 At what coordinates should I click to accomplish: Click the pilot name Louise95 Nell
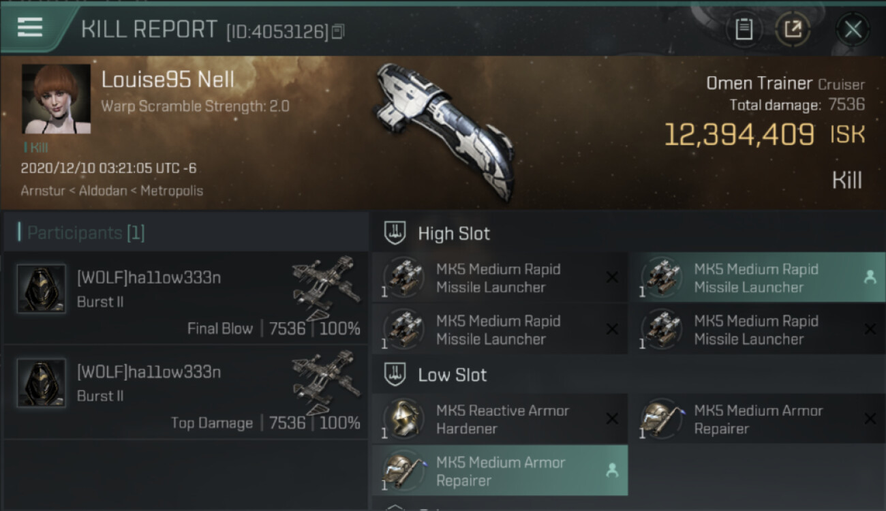(168, 80)
